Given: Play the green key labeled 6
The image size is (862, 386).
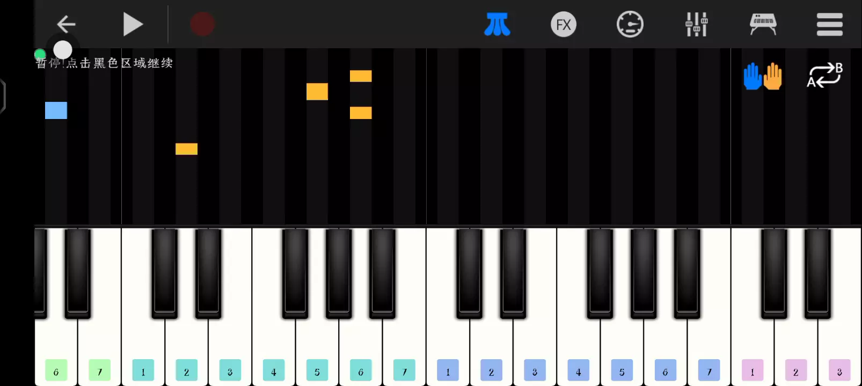Looking at the screenshot, I should coord(56,370).
